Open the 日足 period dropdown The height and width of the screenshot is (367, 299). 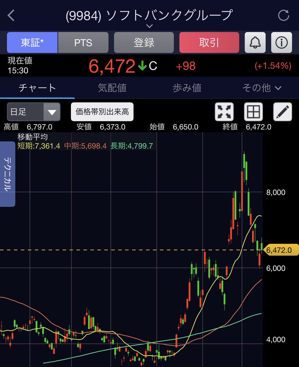point(34,112)
